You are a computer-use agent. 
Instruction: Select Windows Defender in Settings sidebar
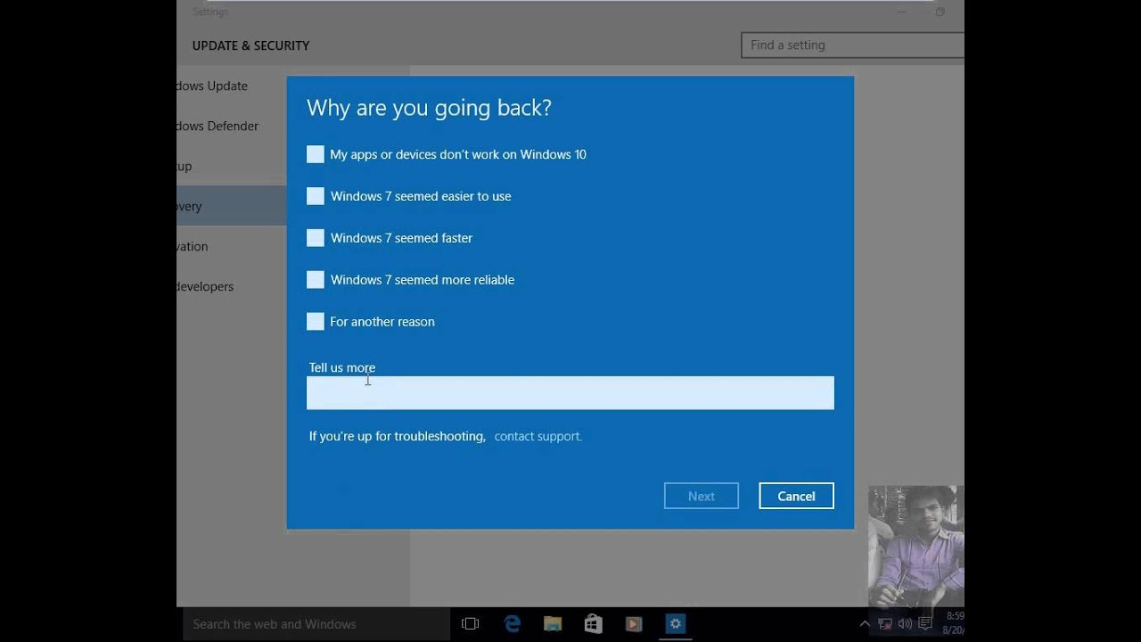coord(218,126)
